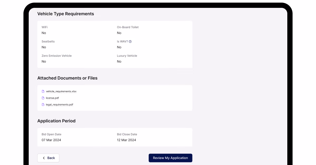Click the Is WAV? label text

[122, 41]
